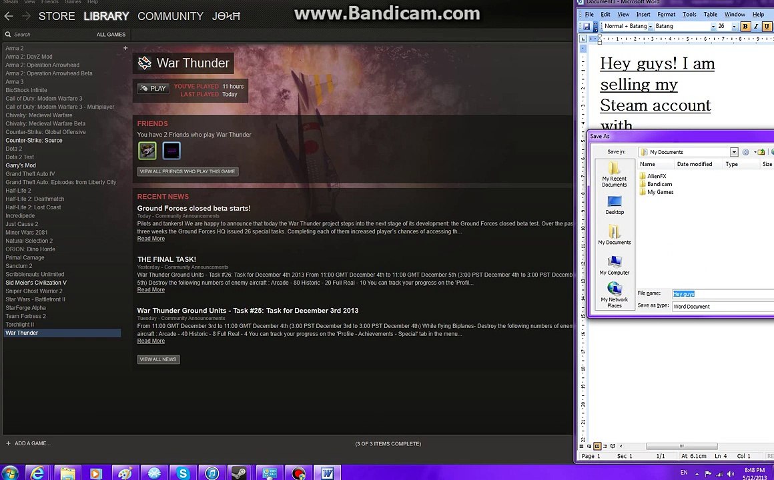
Task: Select My Computer in places bar
Action: tap(615, 265)
